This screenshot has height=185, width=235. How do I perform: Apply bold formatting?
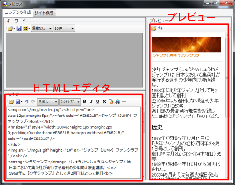click(x=84, y=101)
